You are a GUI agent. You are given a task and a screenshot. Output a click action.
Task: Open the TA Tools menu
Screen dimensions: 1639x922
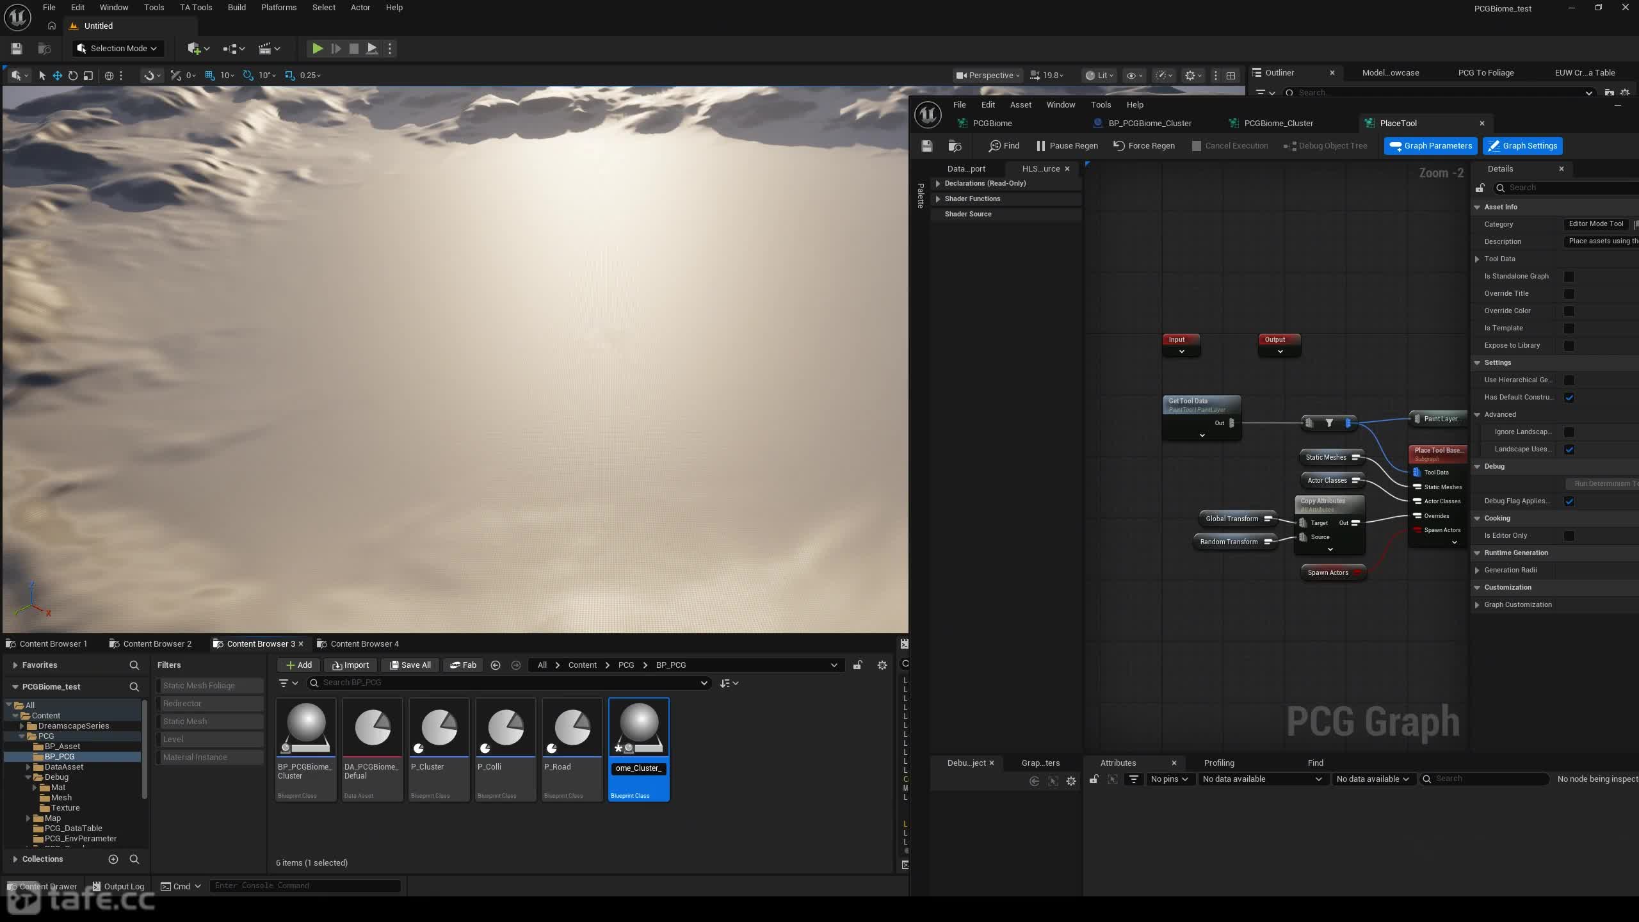(196, 8)
